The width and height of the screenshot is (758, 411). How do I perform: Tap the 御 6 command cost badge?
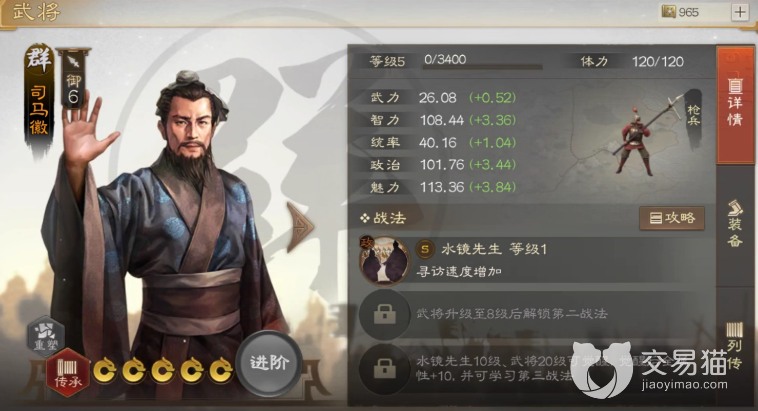click(x=73, y=78)
